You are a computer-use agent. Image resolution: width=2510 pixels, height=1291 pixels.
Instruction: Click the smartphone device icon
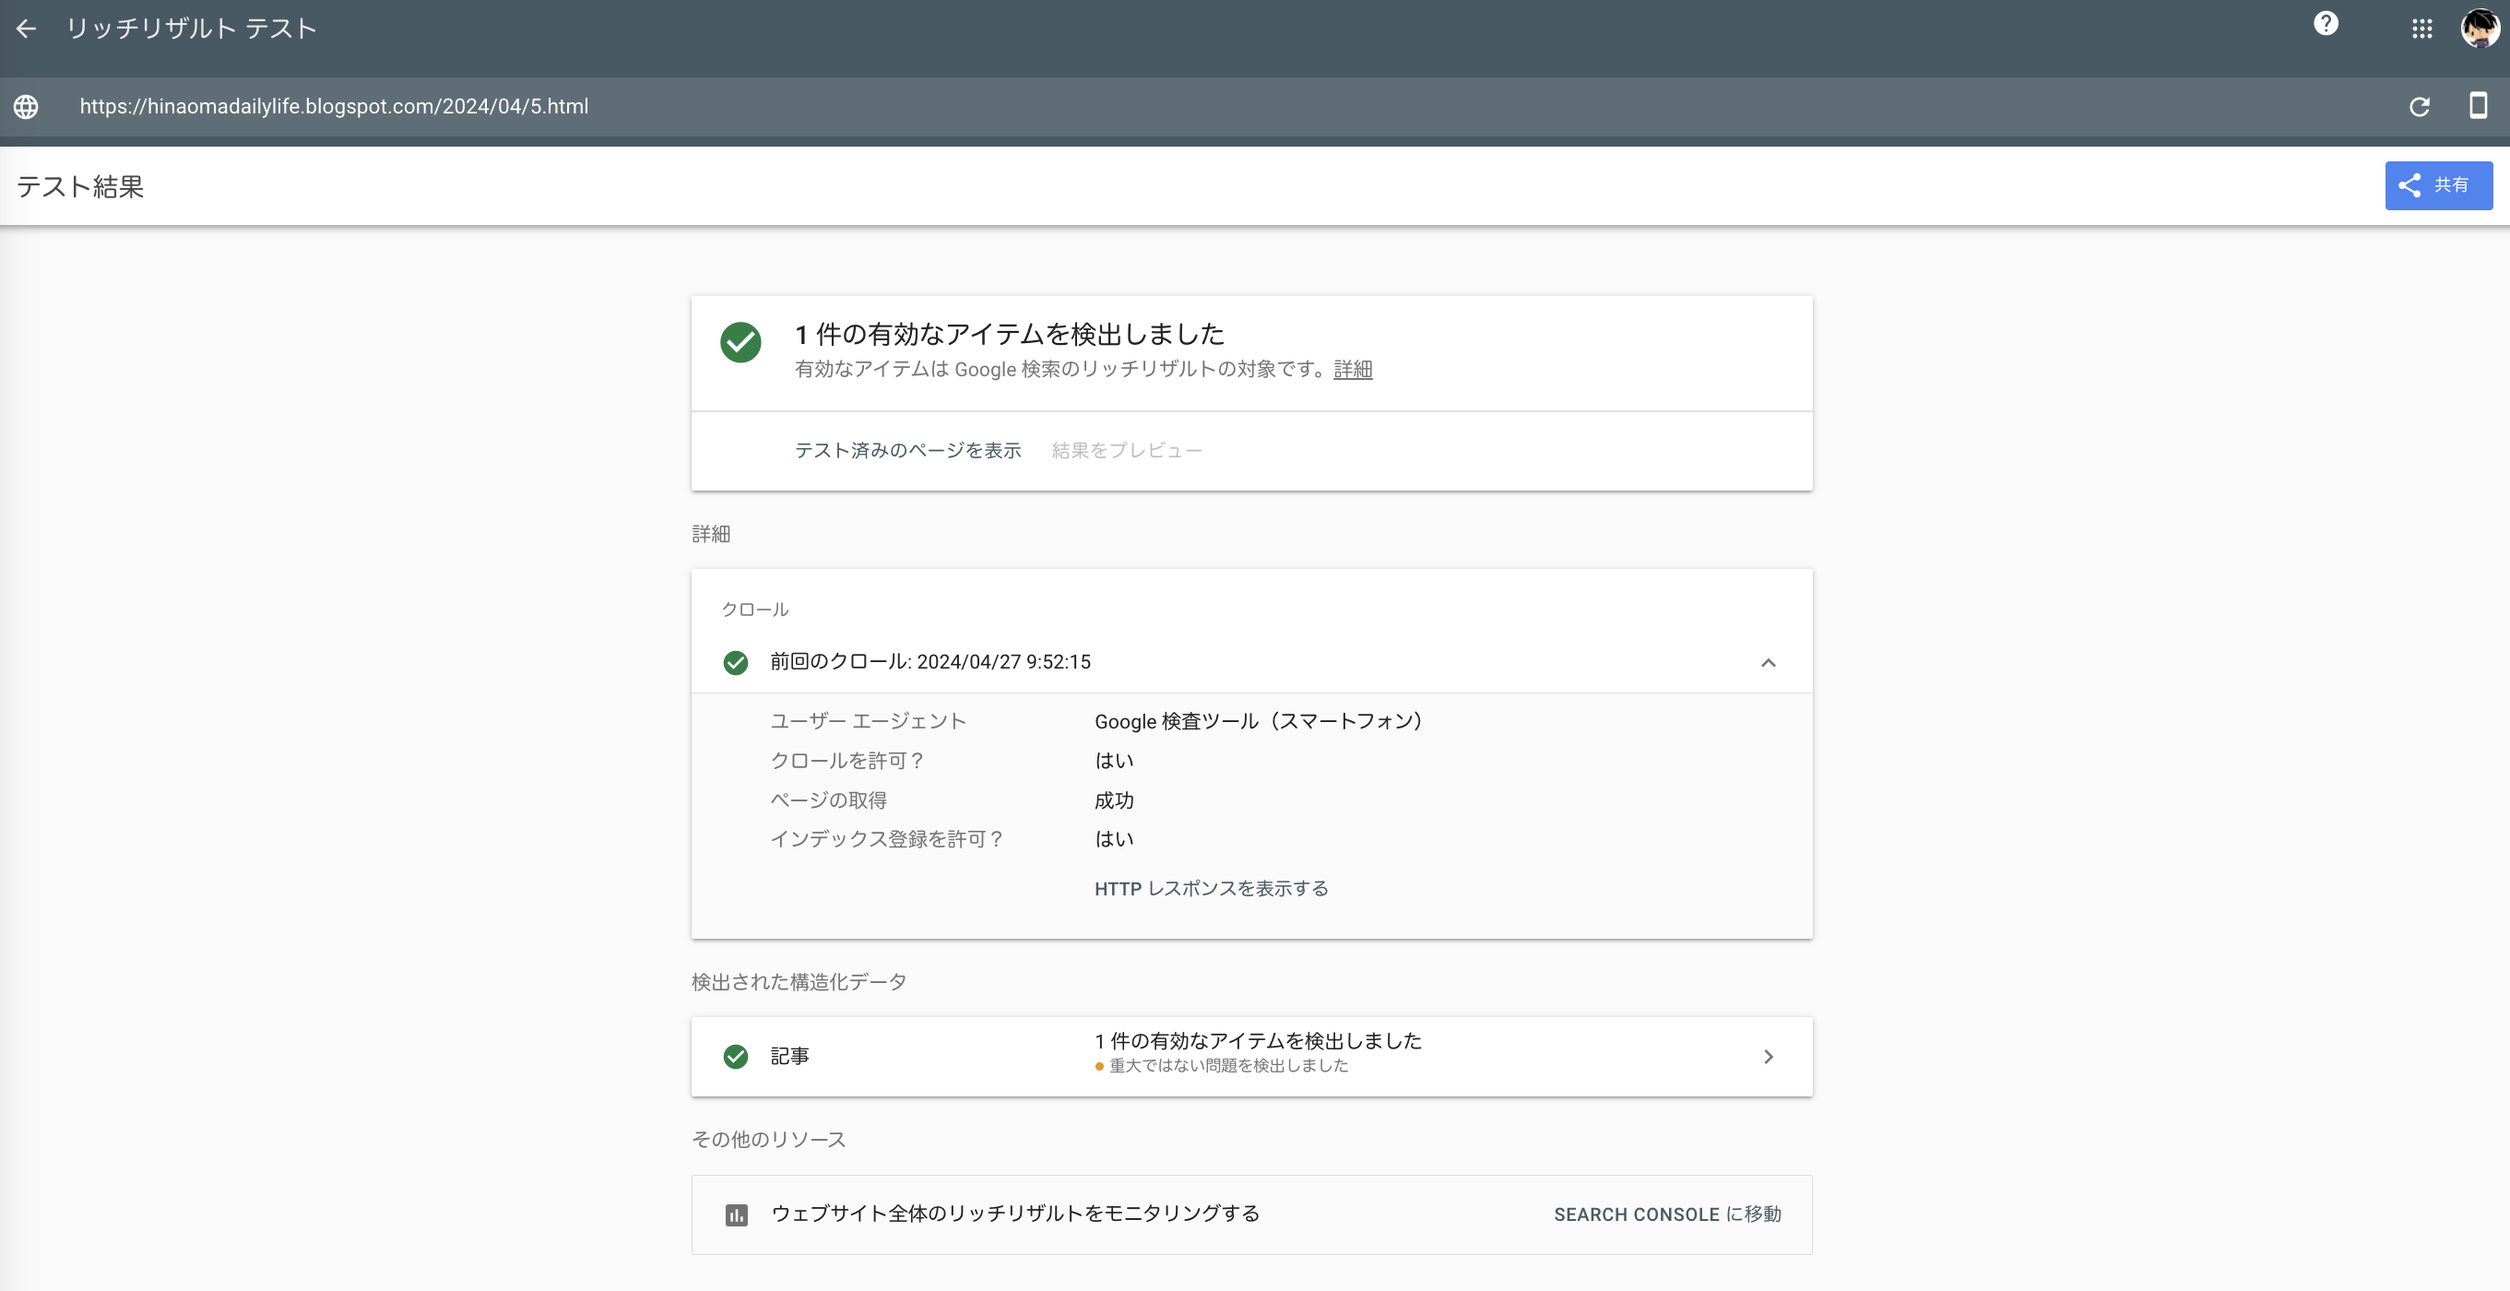coord(2478,107)
